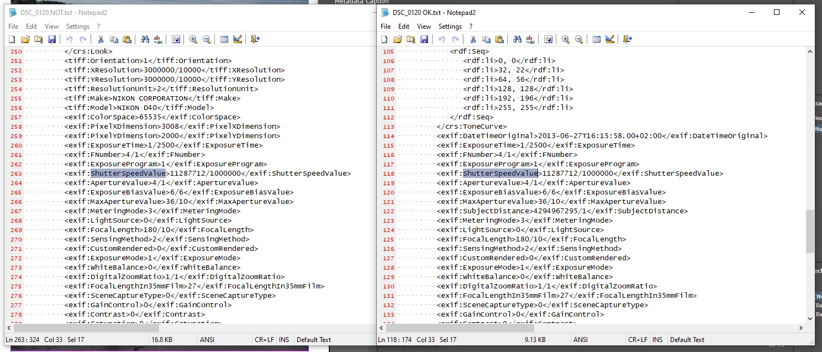Click New file icon in DSC_0120 NOT.txt window
The height and width of the screenshot is (352, 822).
[x=12, y=39]
